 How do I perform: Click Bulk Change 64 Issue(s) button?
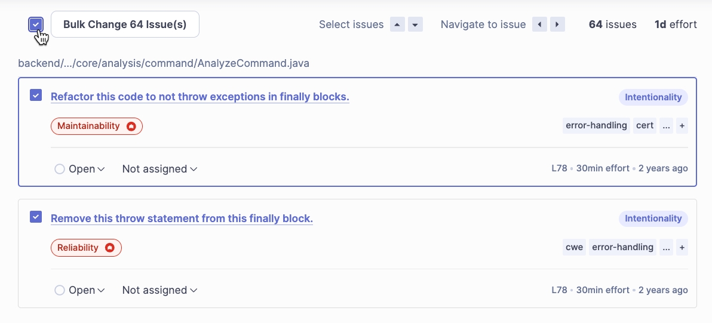[125, 24]
